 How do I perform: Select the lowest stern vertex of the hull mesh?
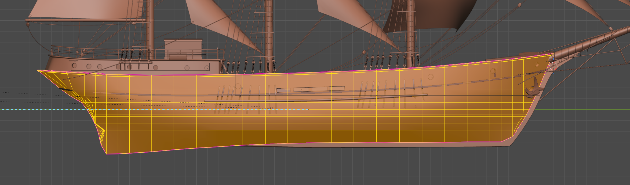point(107,154)
